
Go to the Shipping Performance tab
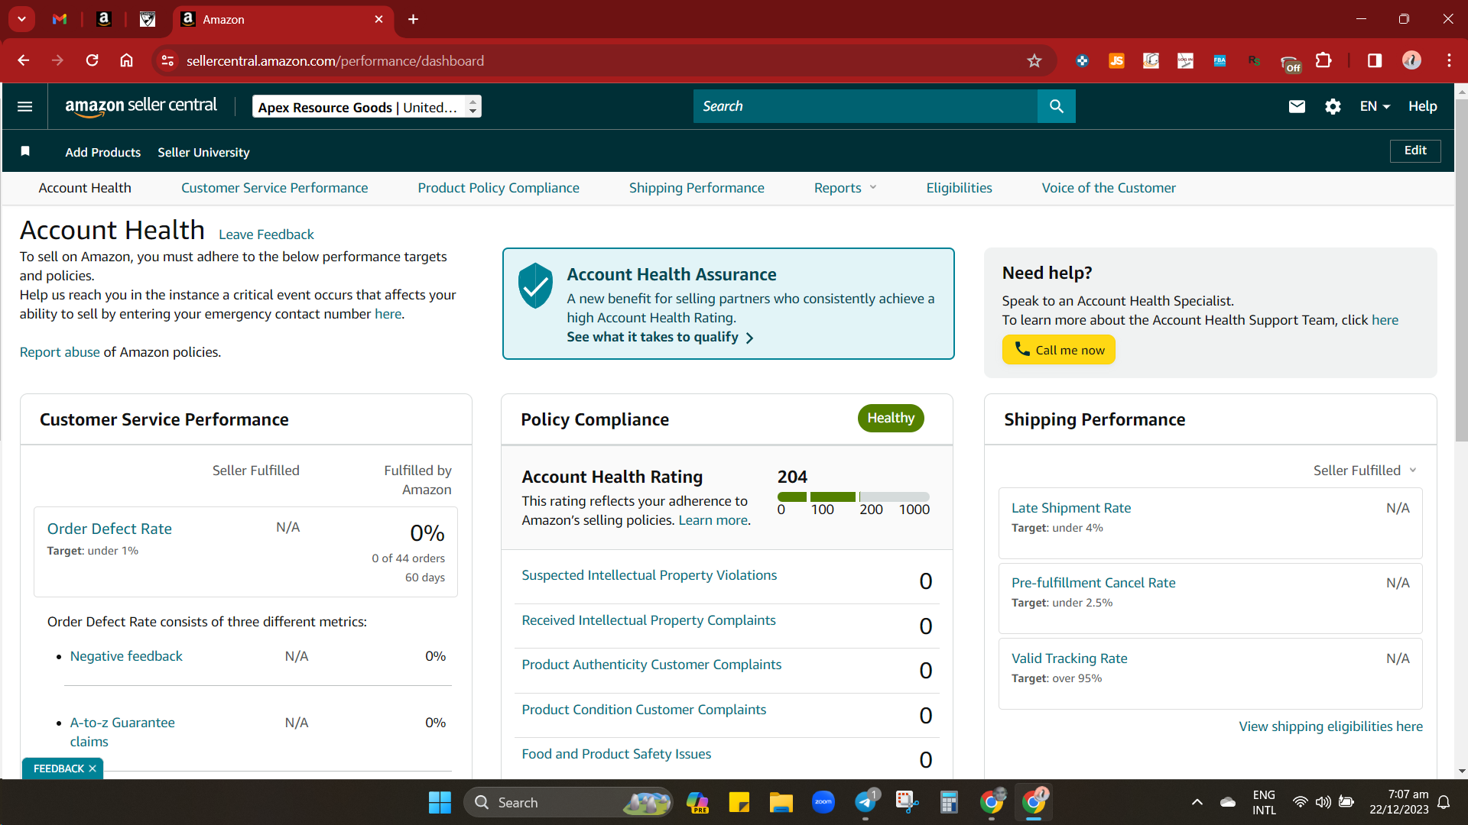coord(697,188)
